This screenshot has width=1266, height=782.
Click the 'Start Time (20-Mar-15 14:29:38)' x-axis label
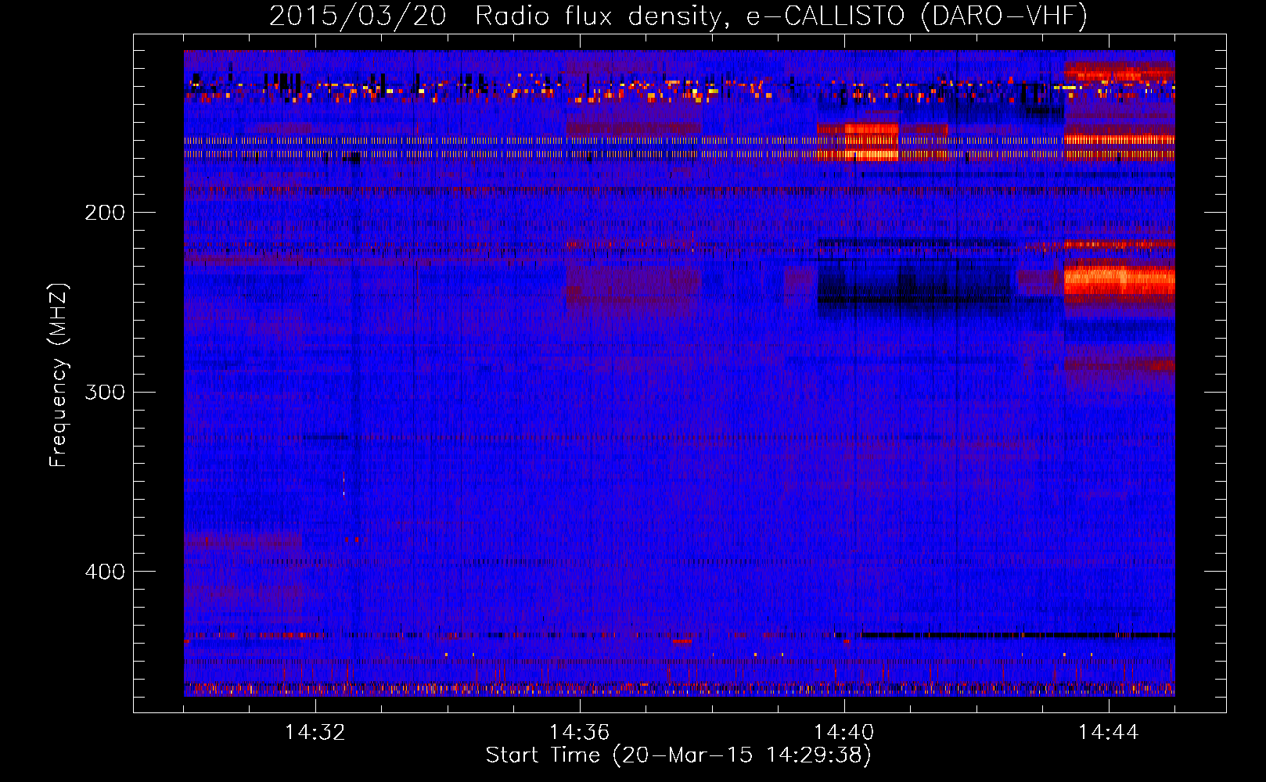tap(678, 755)
